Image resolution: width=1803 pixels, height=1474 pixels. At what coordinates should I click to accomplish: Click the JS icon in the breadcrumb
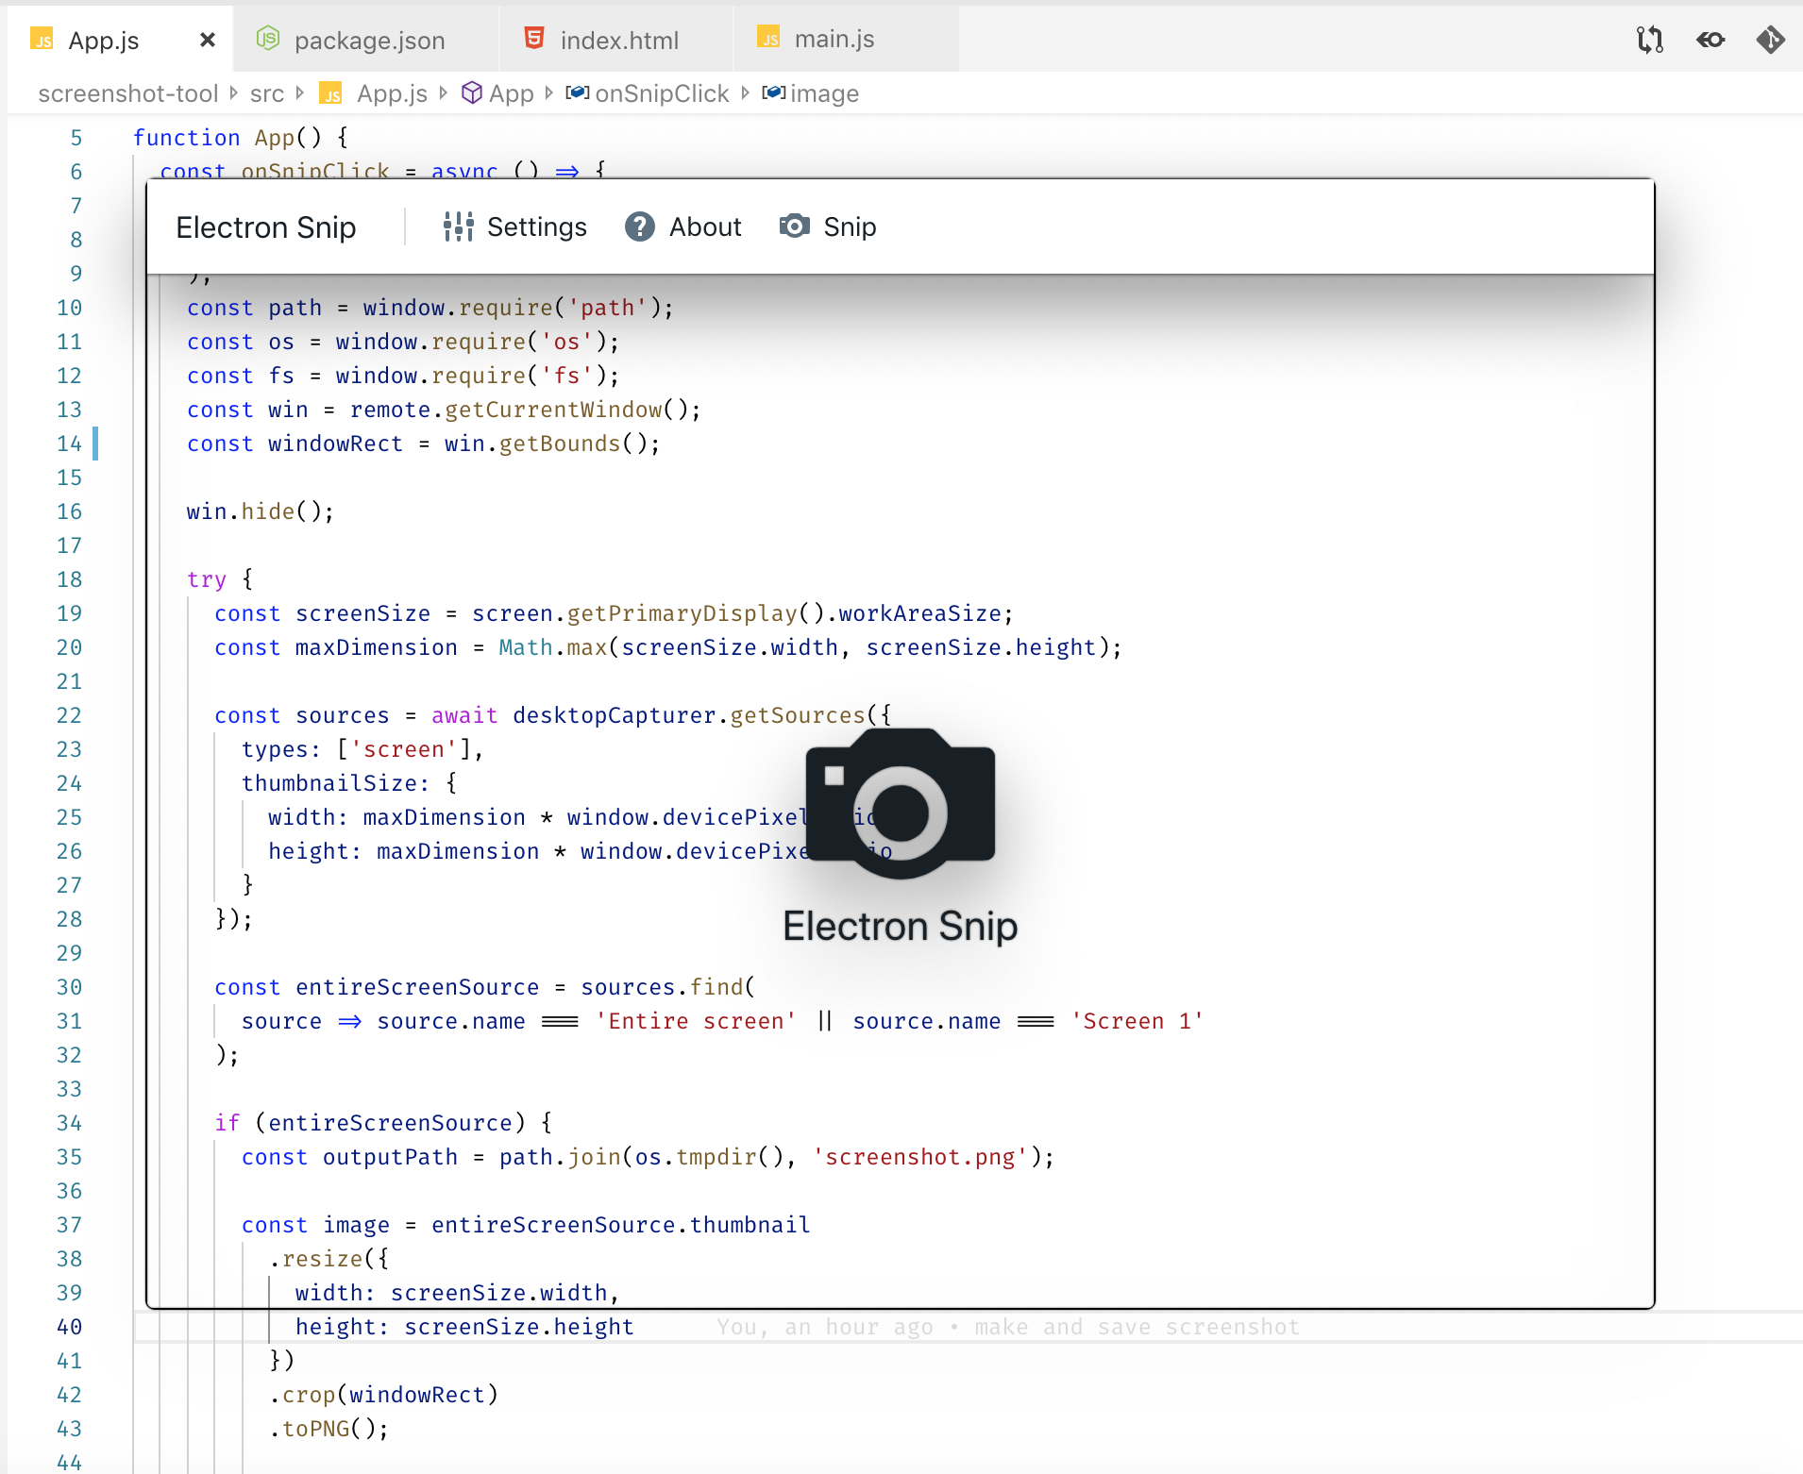point(330,93)
